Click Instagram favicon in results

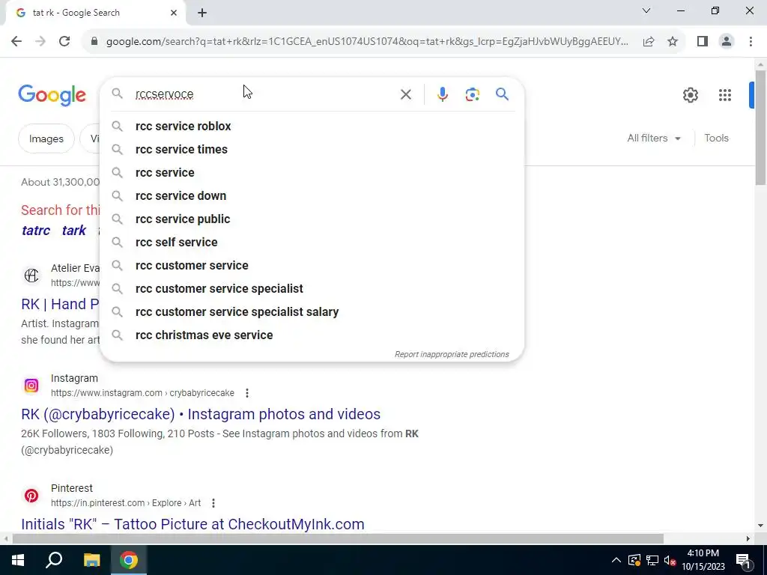[31, 386]
